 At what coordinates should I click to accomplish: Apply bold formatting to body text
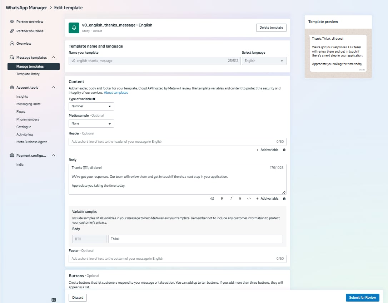[222, 199]
